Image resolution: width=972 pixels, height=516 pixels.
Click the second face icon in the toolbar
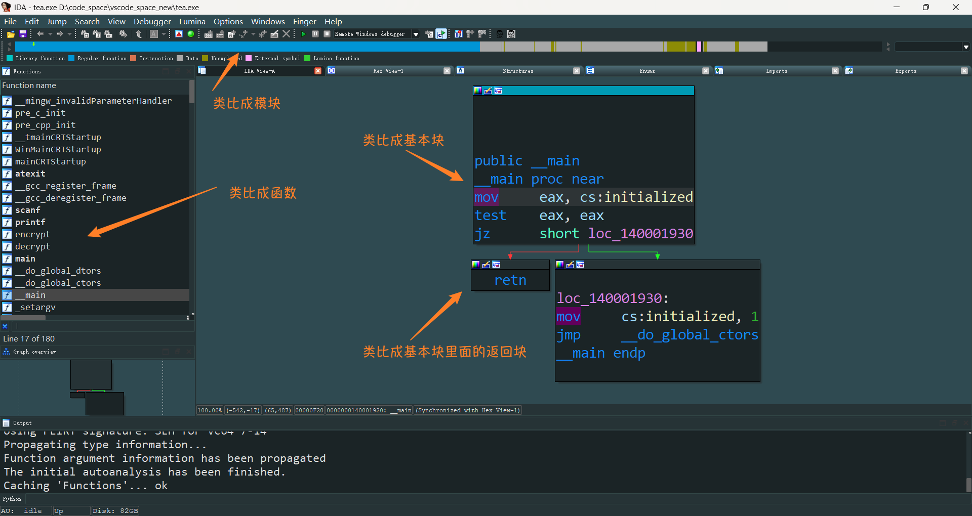pyautogui.click(x=511, y=34)
